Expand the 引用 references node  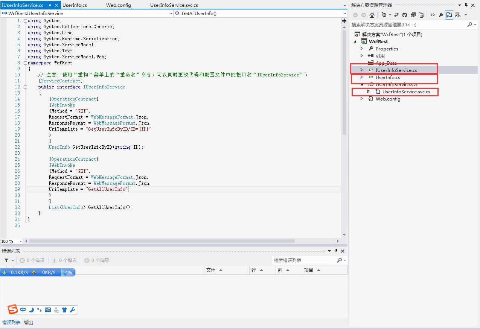pos(362,56)
